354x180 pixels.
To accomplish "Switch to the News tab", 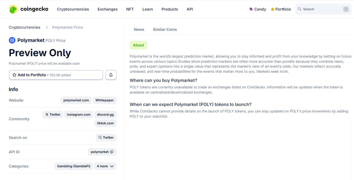I will (139, 30).
